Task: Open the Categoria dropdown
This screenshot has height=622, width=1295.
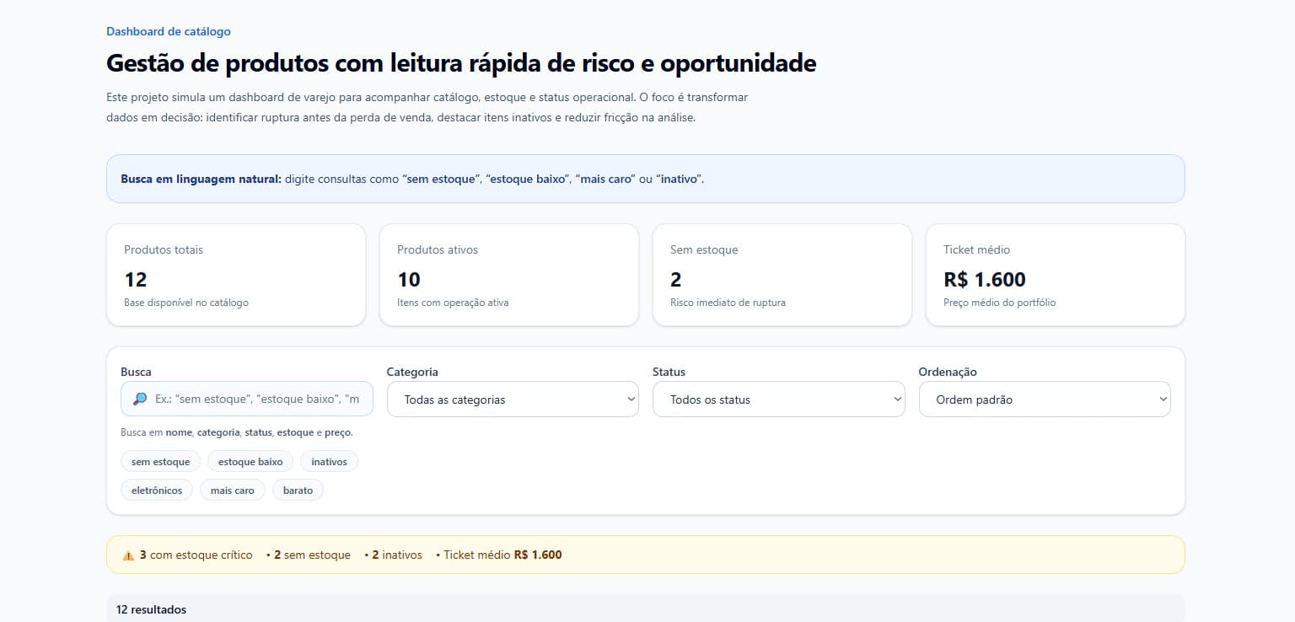Action: 512,399
